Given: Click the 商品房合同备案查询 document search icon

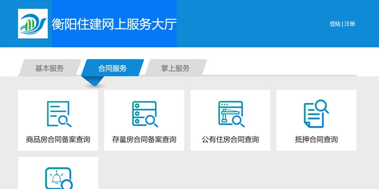Looking at the screenshot, I should click(59, 114).
